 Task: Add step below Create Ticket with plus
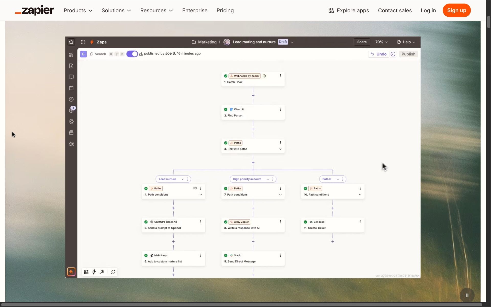(333, 242)
